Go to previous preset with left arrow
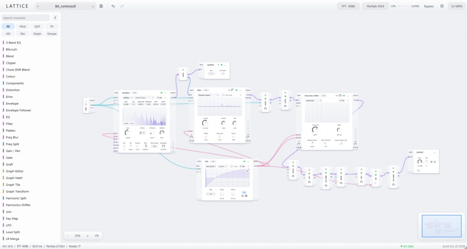 point(37,6)
